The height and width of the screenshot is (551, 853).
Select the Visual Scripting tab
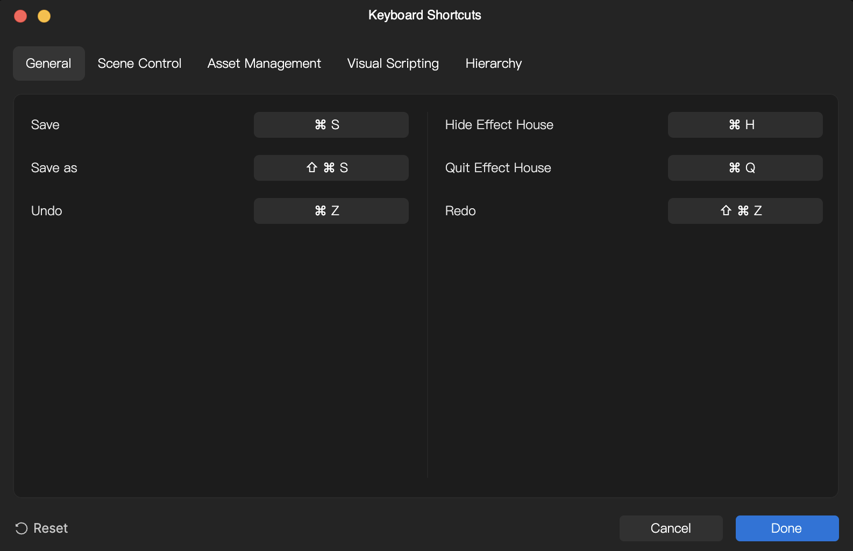[x=393, y=63]
